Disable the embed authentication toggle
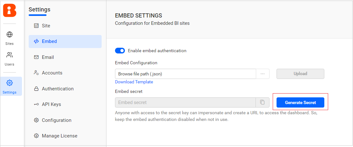The width and height of the screenshot is (353, 147). click(x=120, y=51)
